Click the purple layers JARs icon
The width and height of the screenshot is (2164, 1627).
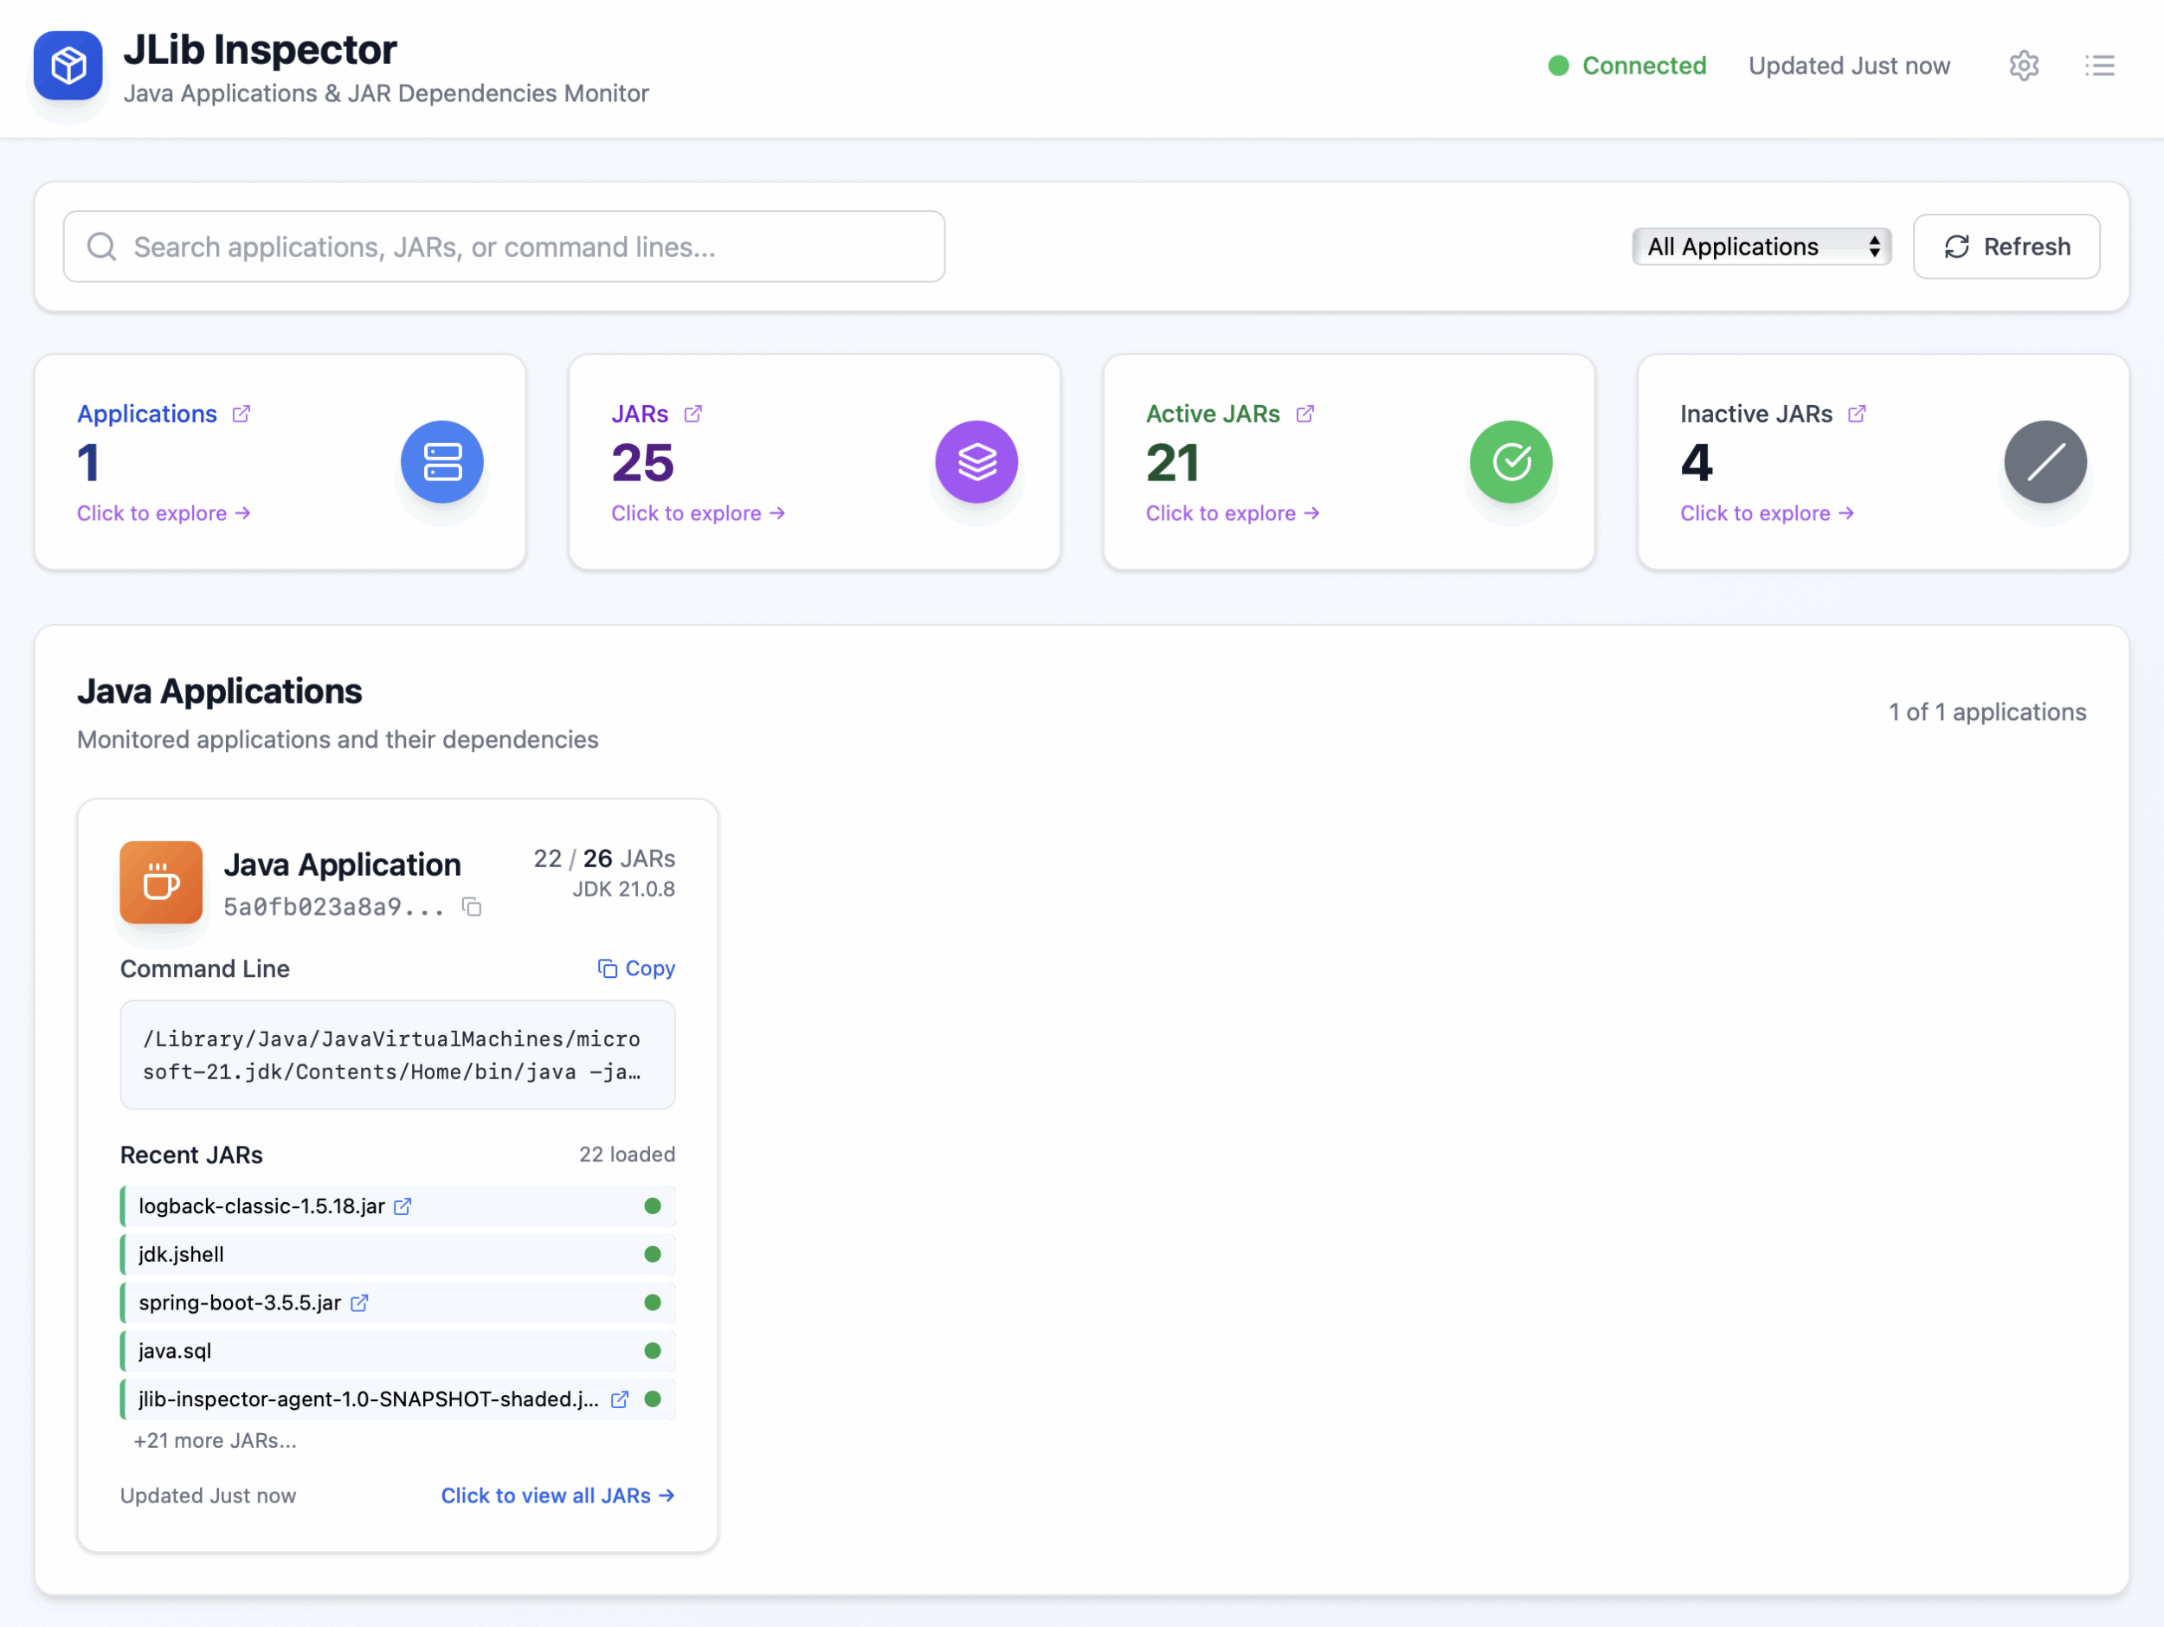pos(976,462)
